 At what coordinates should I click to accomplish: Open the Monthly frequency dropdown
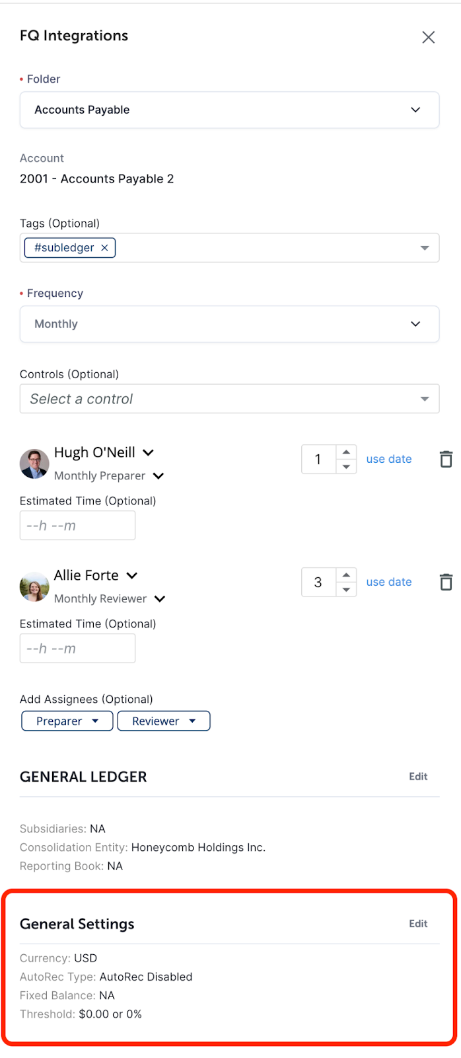coord(229,324)
